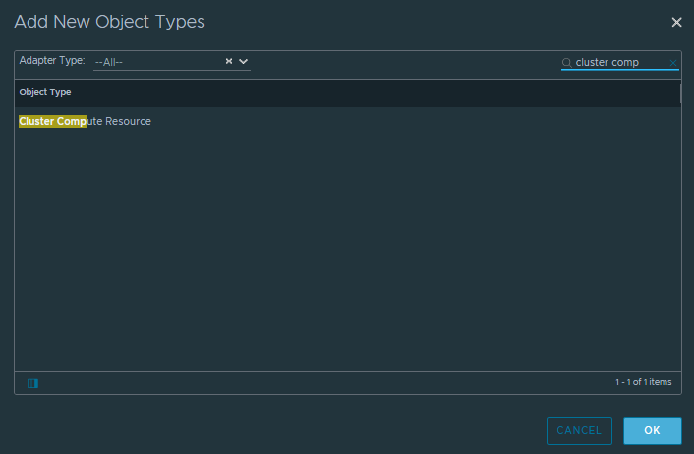Click the object list vertical scrollbar

tap(680, 93)
